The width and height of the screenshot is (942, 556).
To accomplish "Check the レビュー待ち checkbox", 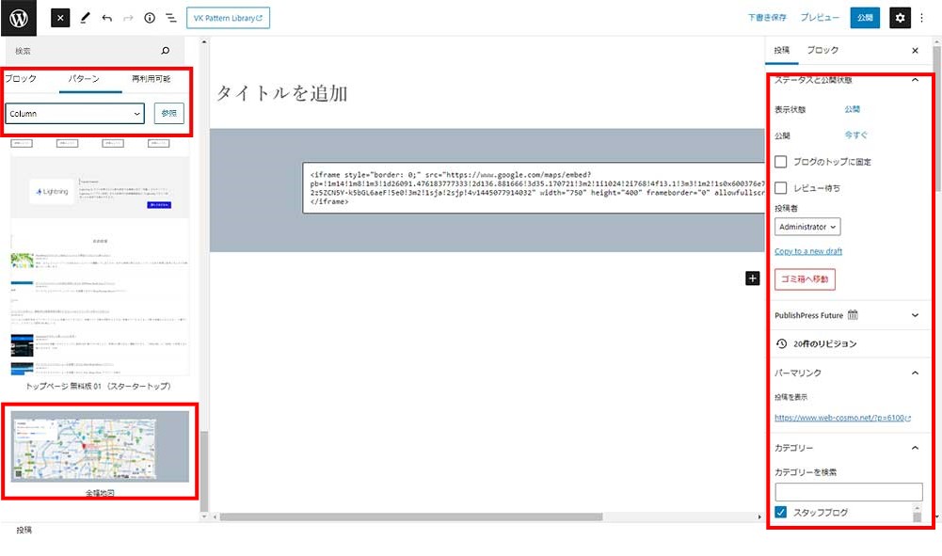I will click(781, 188).
